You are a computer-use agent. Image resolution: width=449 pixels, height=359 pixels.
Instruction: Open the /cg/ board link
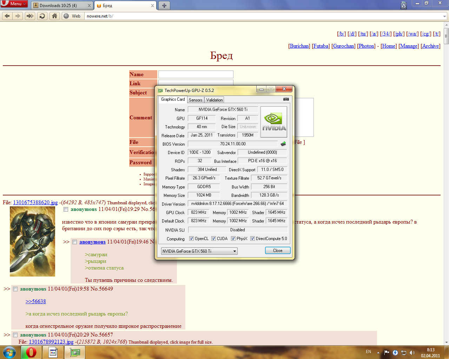(426, 34)
